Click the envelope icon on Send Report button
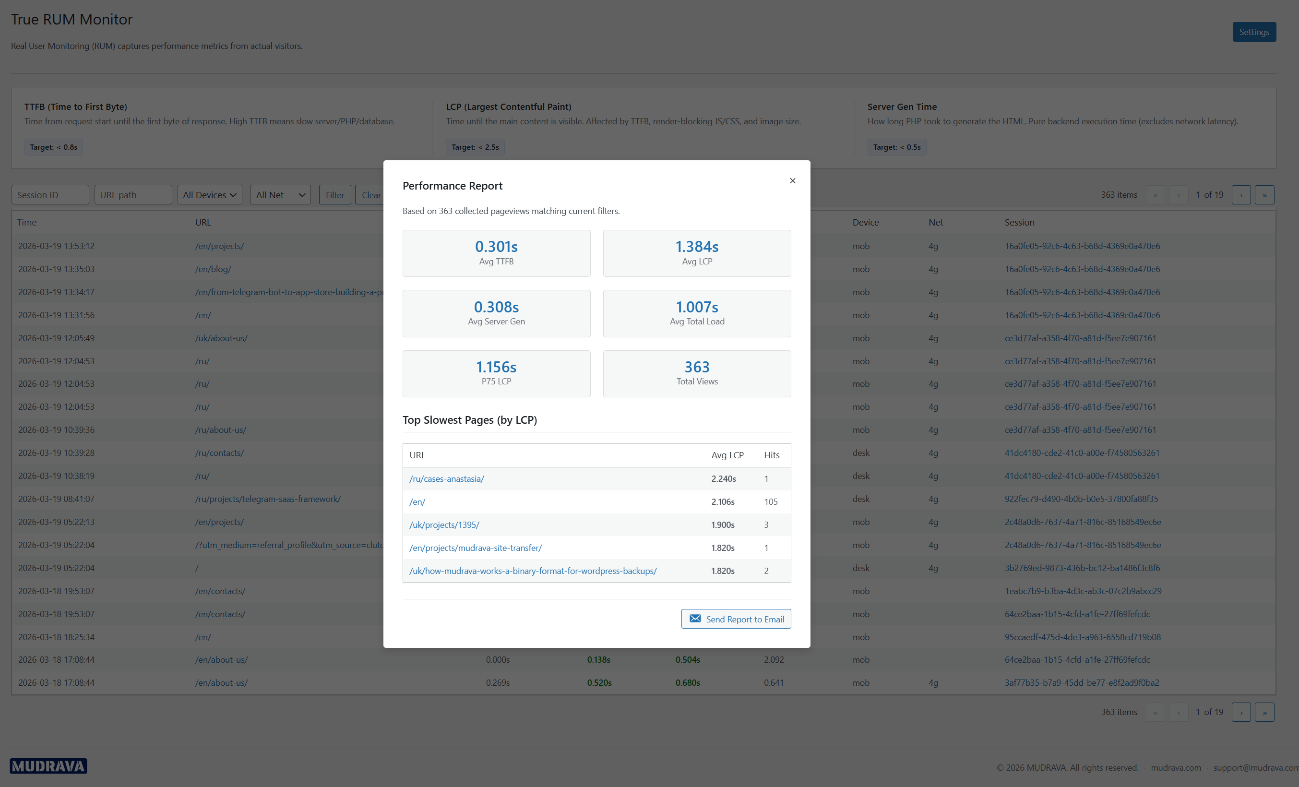Screen dimensions: 1299x787 pyautogui.click(x=695, y=618)
